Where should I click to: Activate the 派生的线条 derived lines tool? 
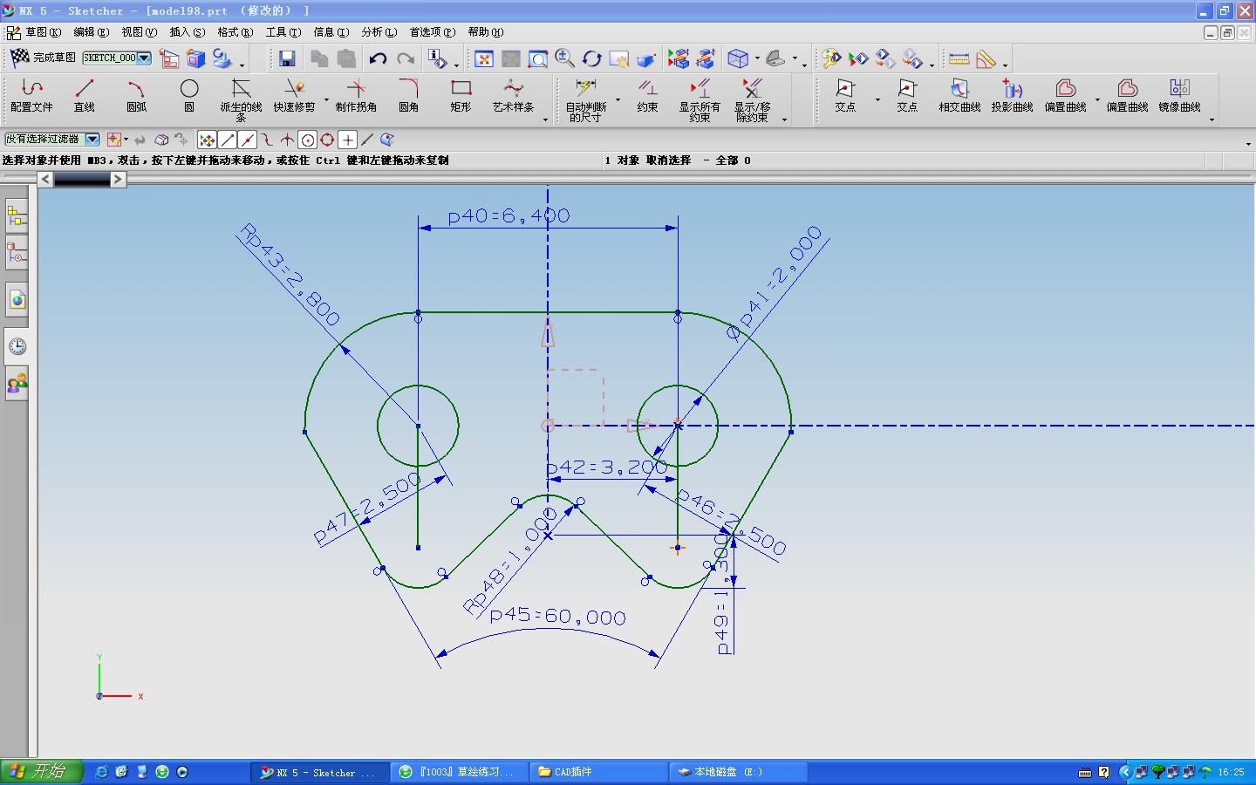(x=241, y=99)
